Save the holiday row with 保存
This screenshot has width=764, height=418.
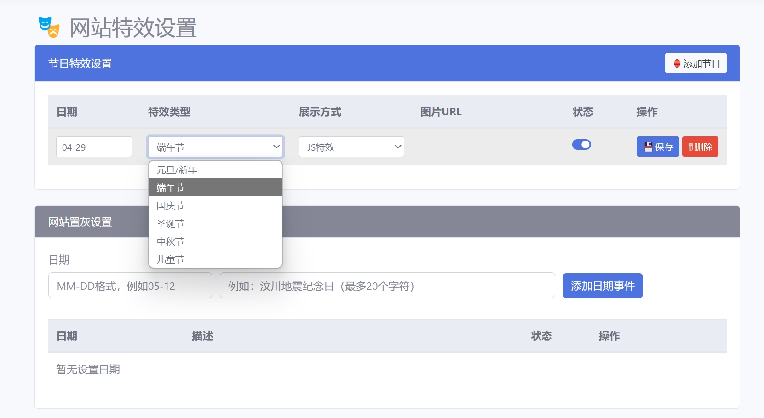[x=658, y=147]
